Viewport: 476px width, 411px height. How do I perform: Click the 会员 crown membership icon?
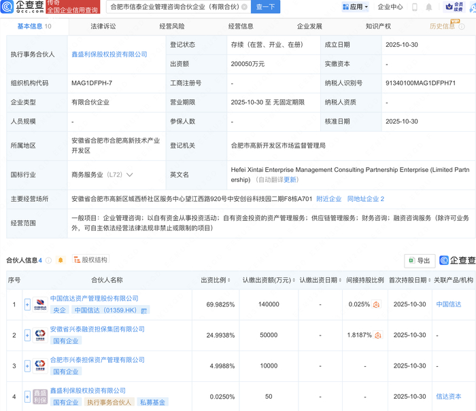coord(453,7)
